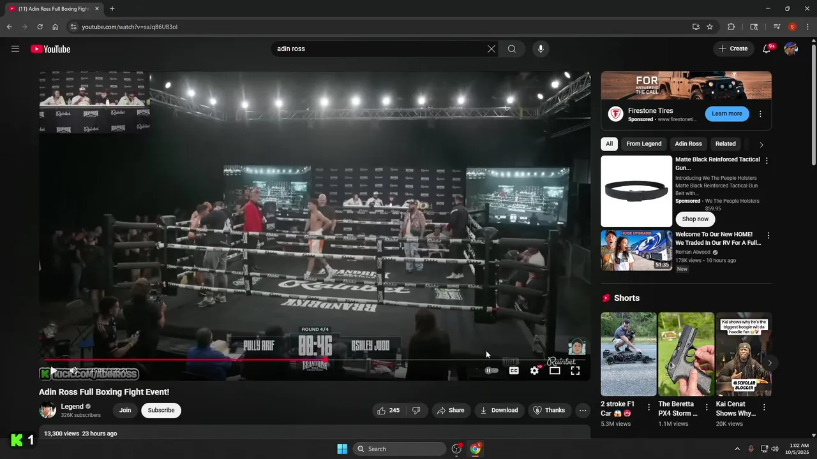Viewport: 817px width, 459px height.
Task: Select the All filter chip
Action: point(609,144)
